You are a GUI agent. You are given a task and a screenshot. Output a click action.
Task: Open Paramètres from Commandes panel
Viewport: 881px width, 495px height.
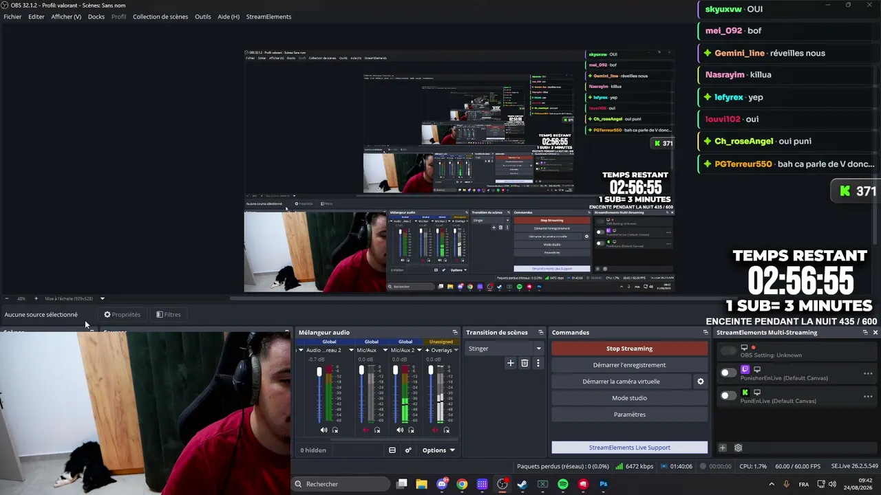click(630, 415)
